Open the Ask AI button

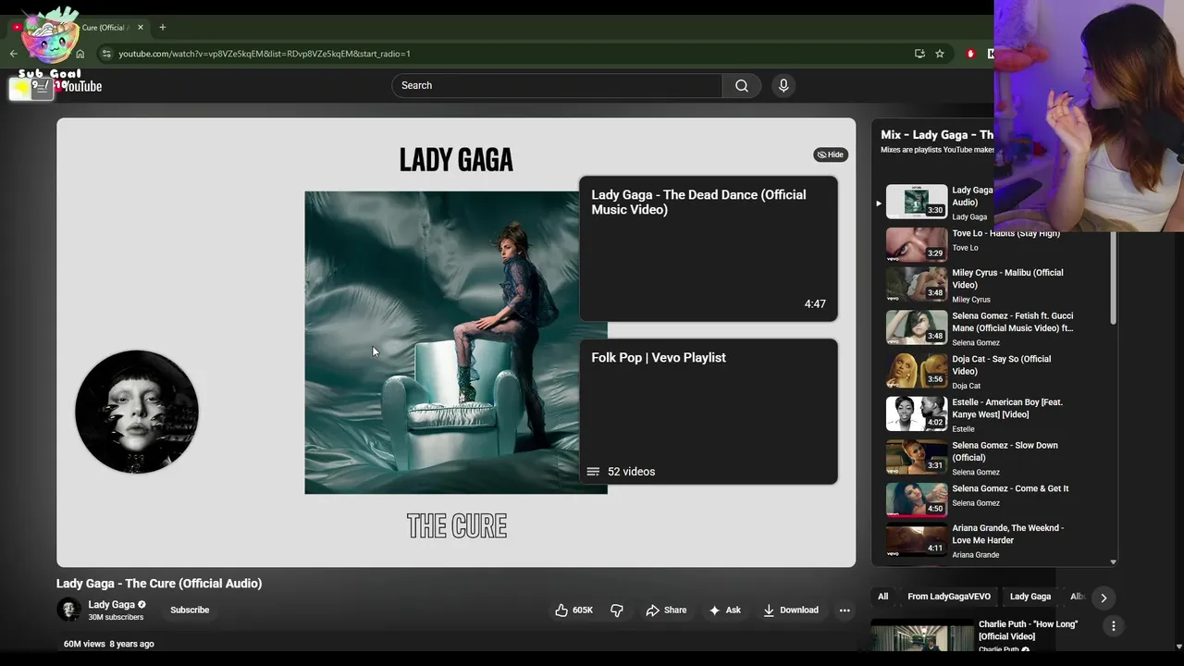[x=724, y=610]
